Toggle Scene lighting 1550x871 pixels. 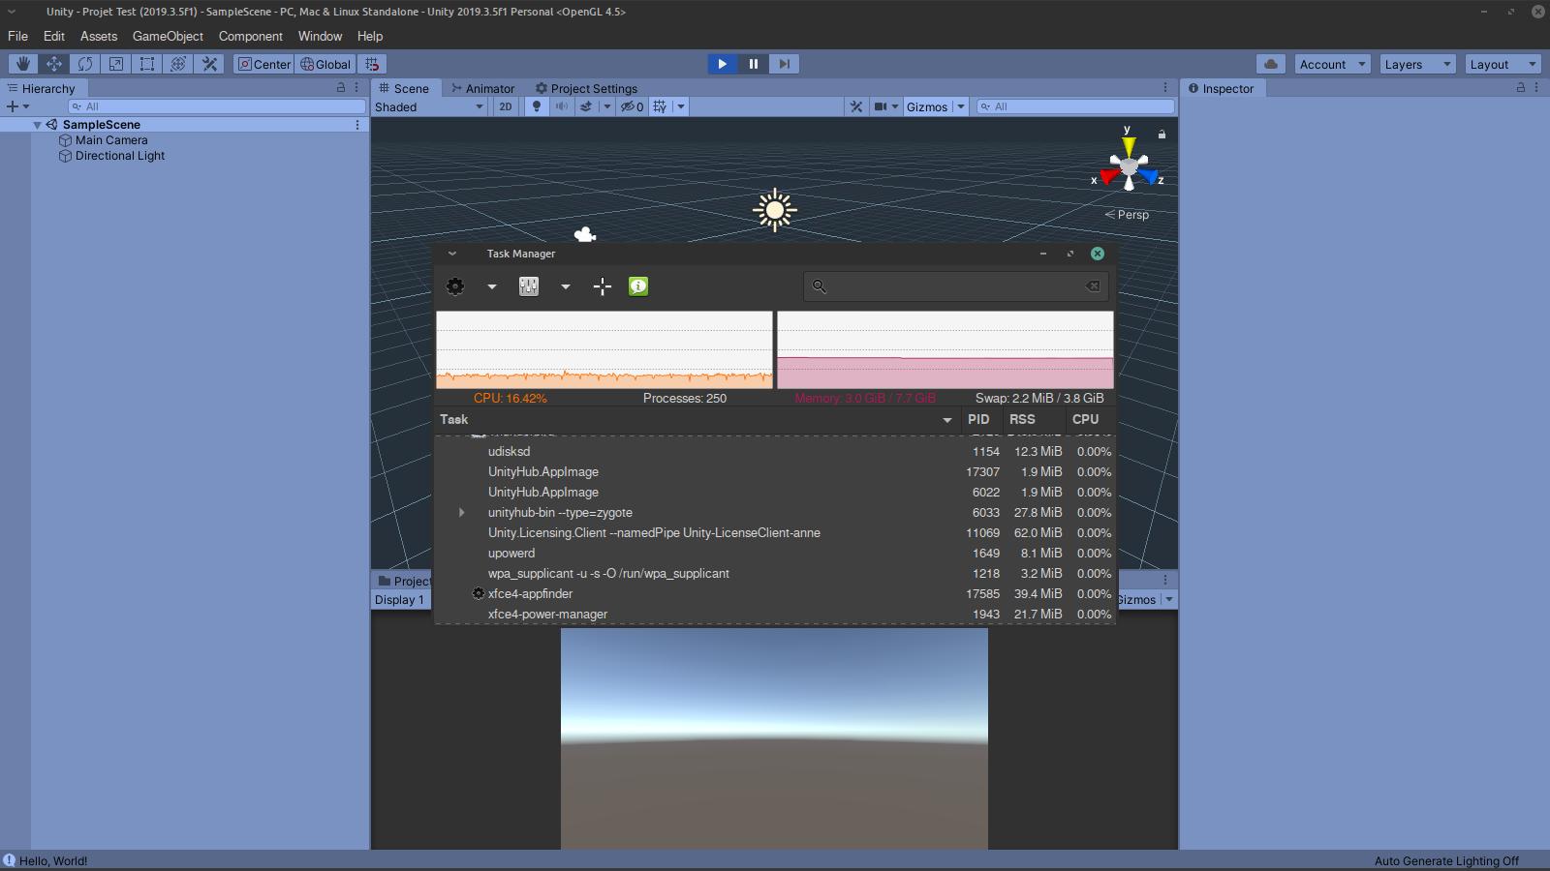(537, 106)
